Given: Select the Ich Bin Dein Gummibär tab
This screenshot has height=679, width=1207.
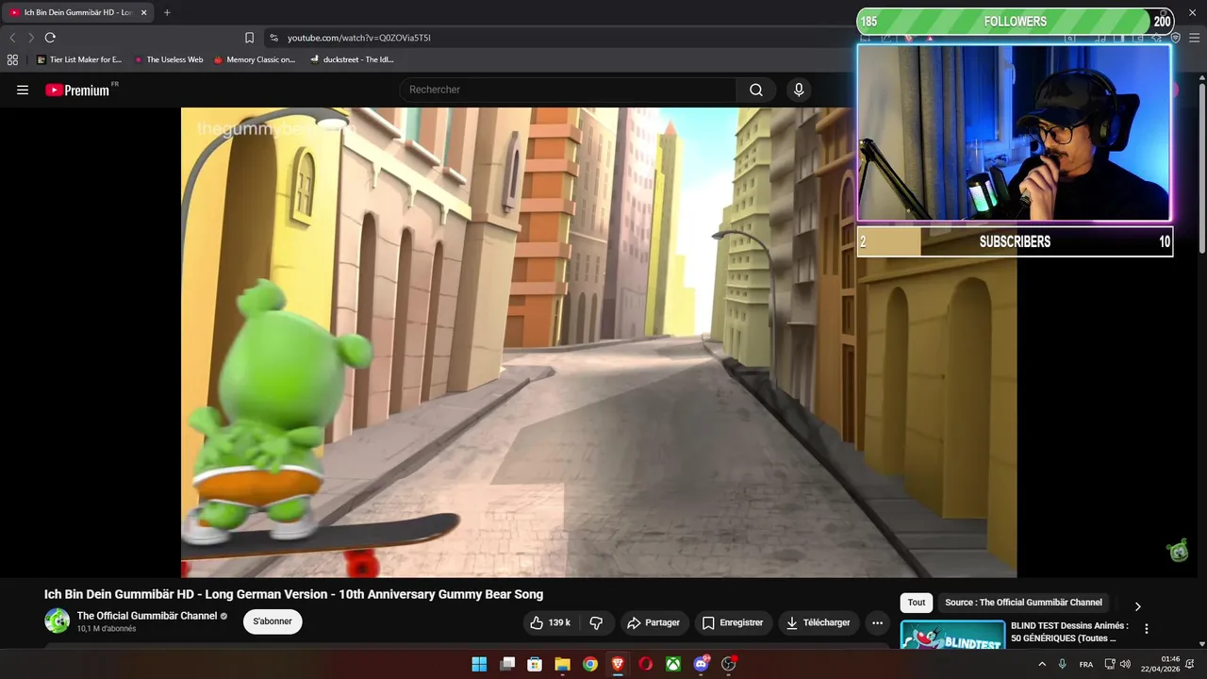Looking at the screenshot, I should pyautogui.click(x=77, y=12).
